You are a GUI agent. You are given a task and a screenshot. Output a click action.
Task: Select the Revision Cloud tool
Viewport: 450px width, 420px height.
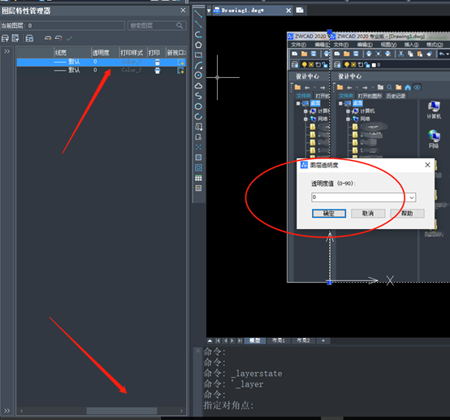click(198, 86)
